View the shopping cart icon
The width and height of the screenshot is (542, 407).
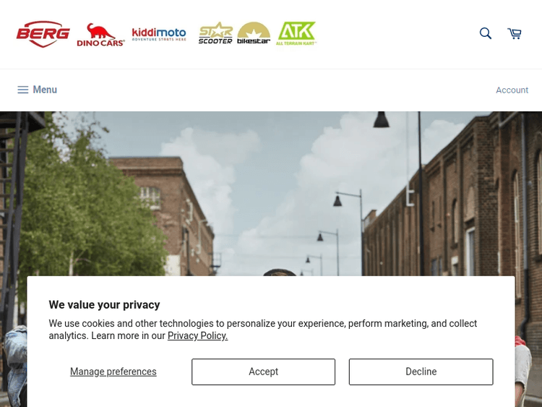[515, 33]
